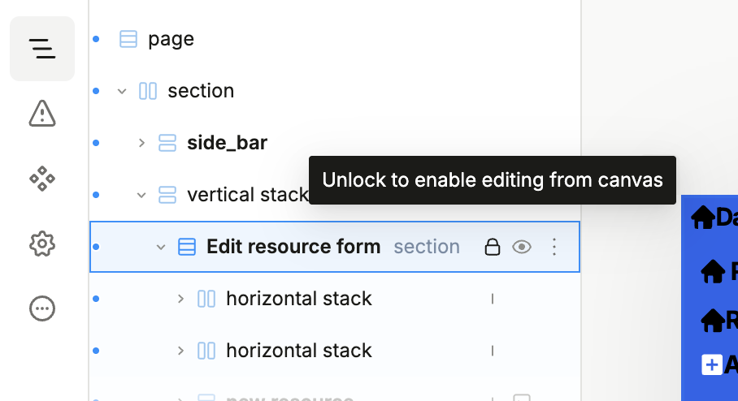Screen dimensions: 738x401
Task: Expand the first horizontal stack
Action: pos(180,299)
